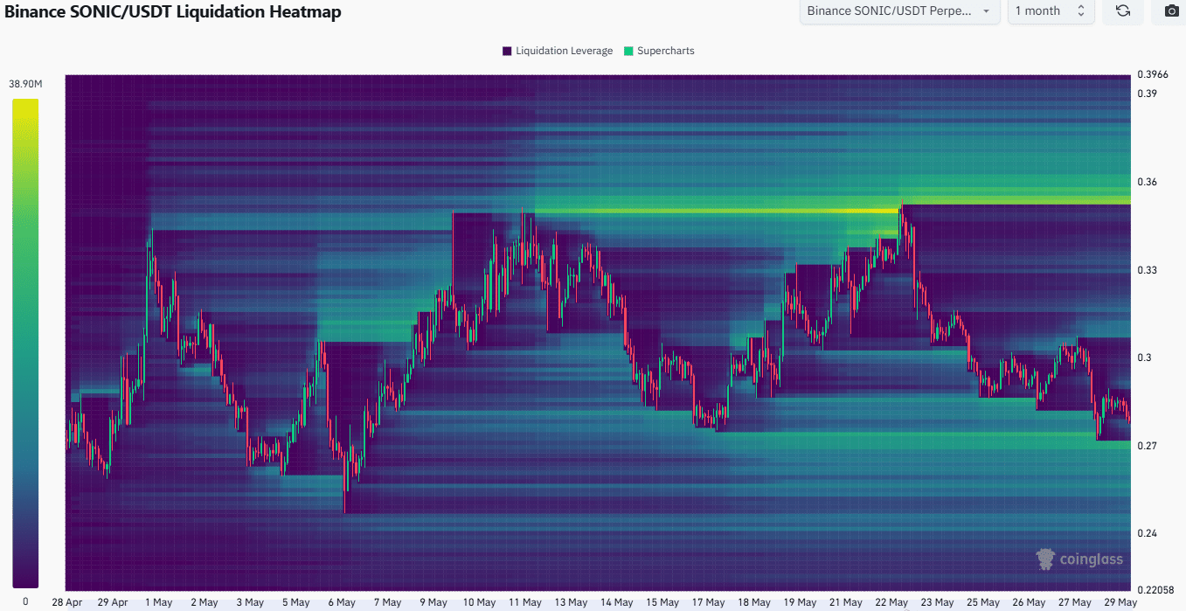The image size is (1186, 611).
Task: Click the 10 May date label
Action: tap(480, 602)
